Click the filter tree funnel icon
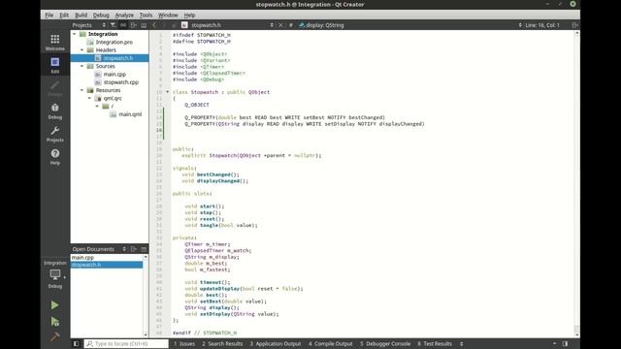The image size is (621, 349). click(113, 25)
